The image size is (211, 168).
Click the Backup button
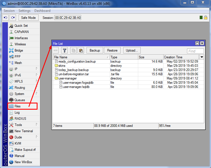click(95, 50)
